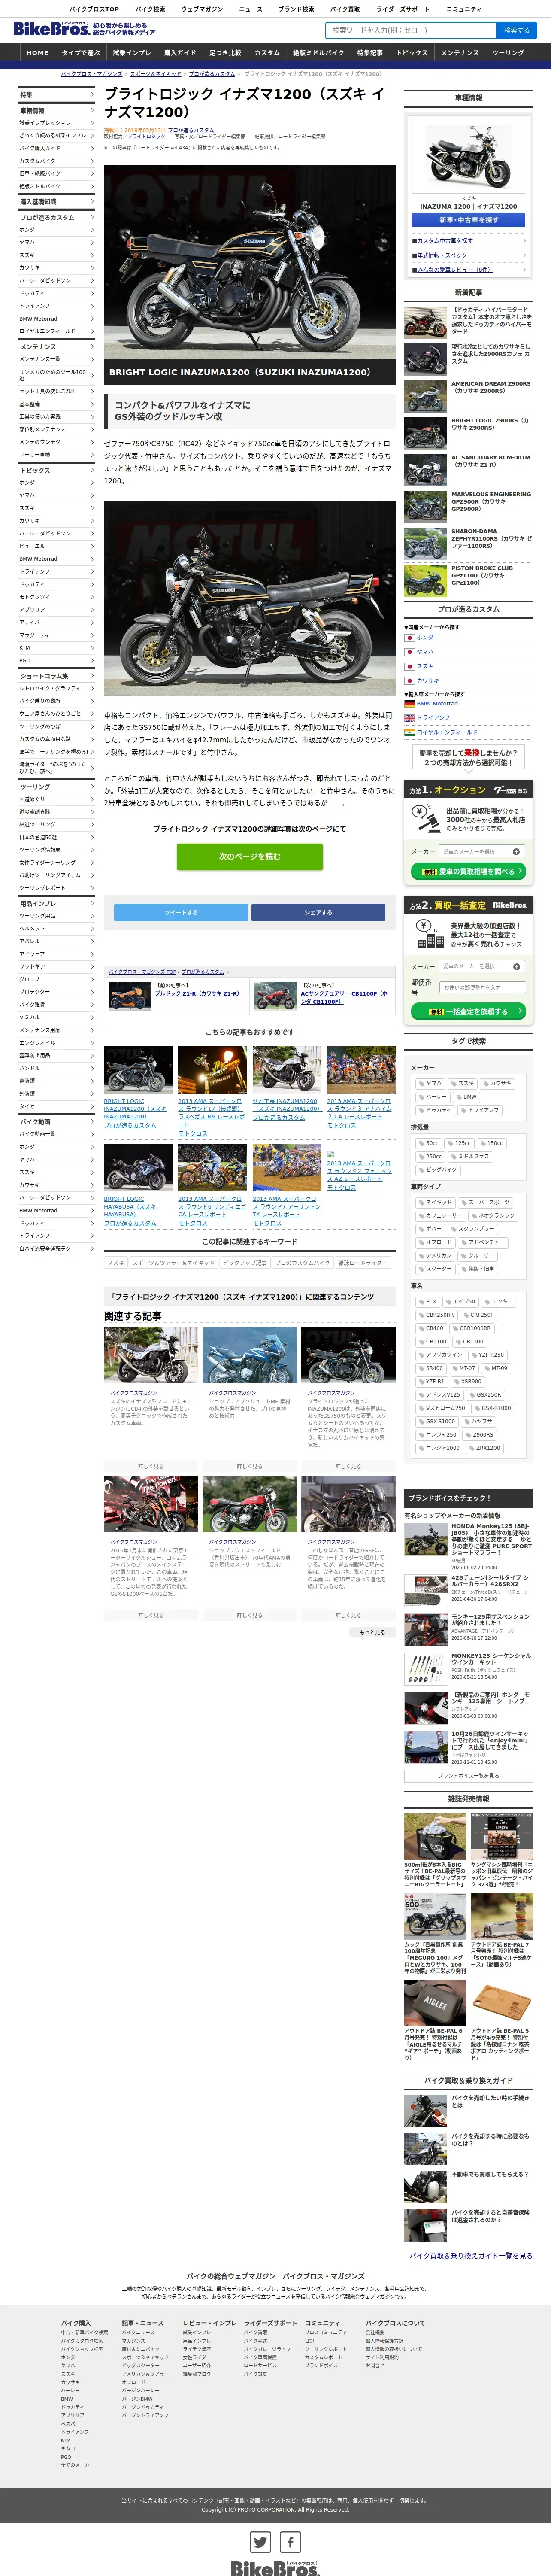The height and width of the screenshot is (2576, 551).
Task: Open the 試乗インプレ navigation tab
Action: [132, 53]
